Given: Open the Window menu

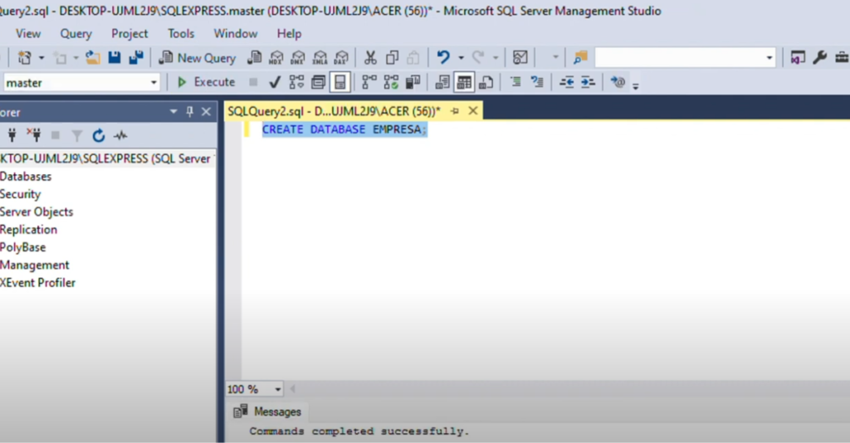Looking at the screenshot, I should coord(235,33).
